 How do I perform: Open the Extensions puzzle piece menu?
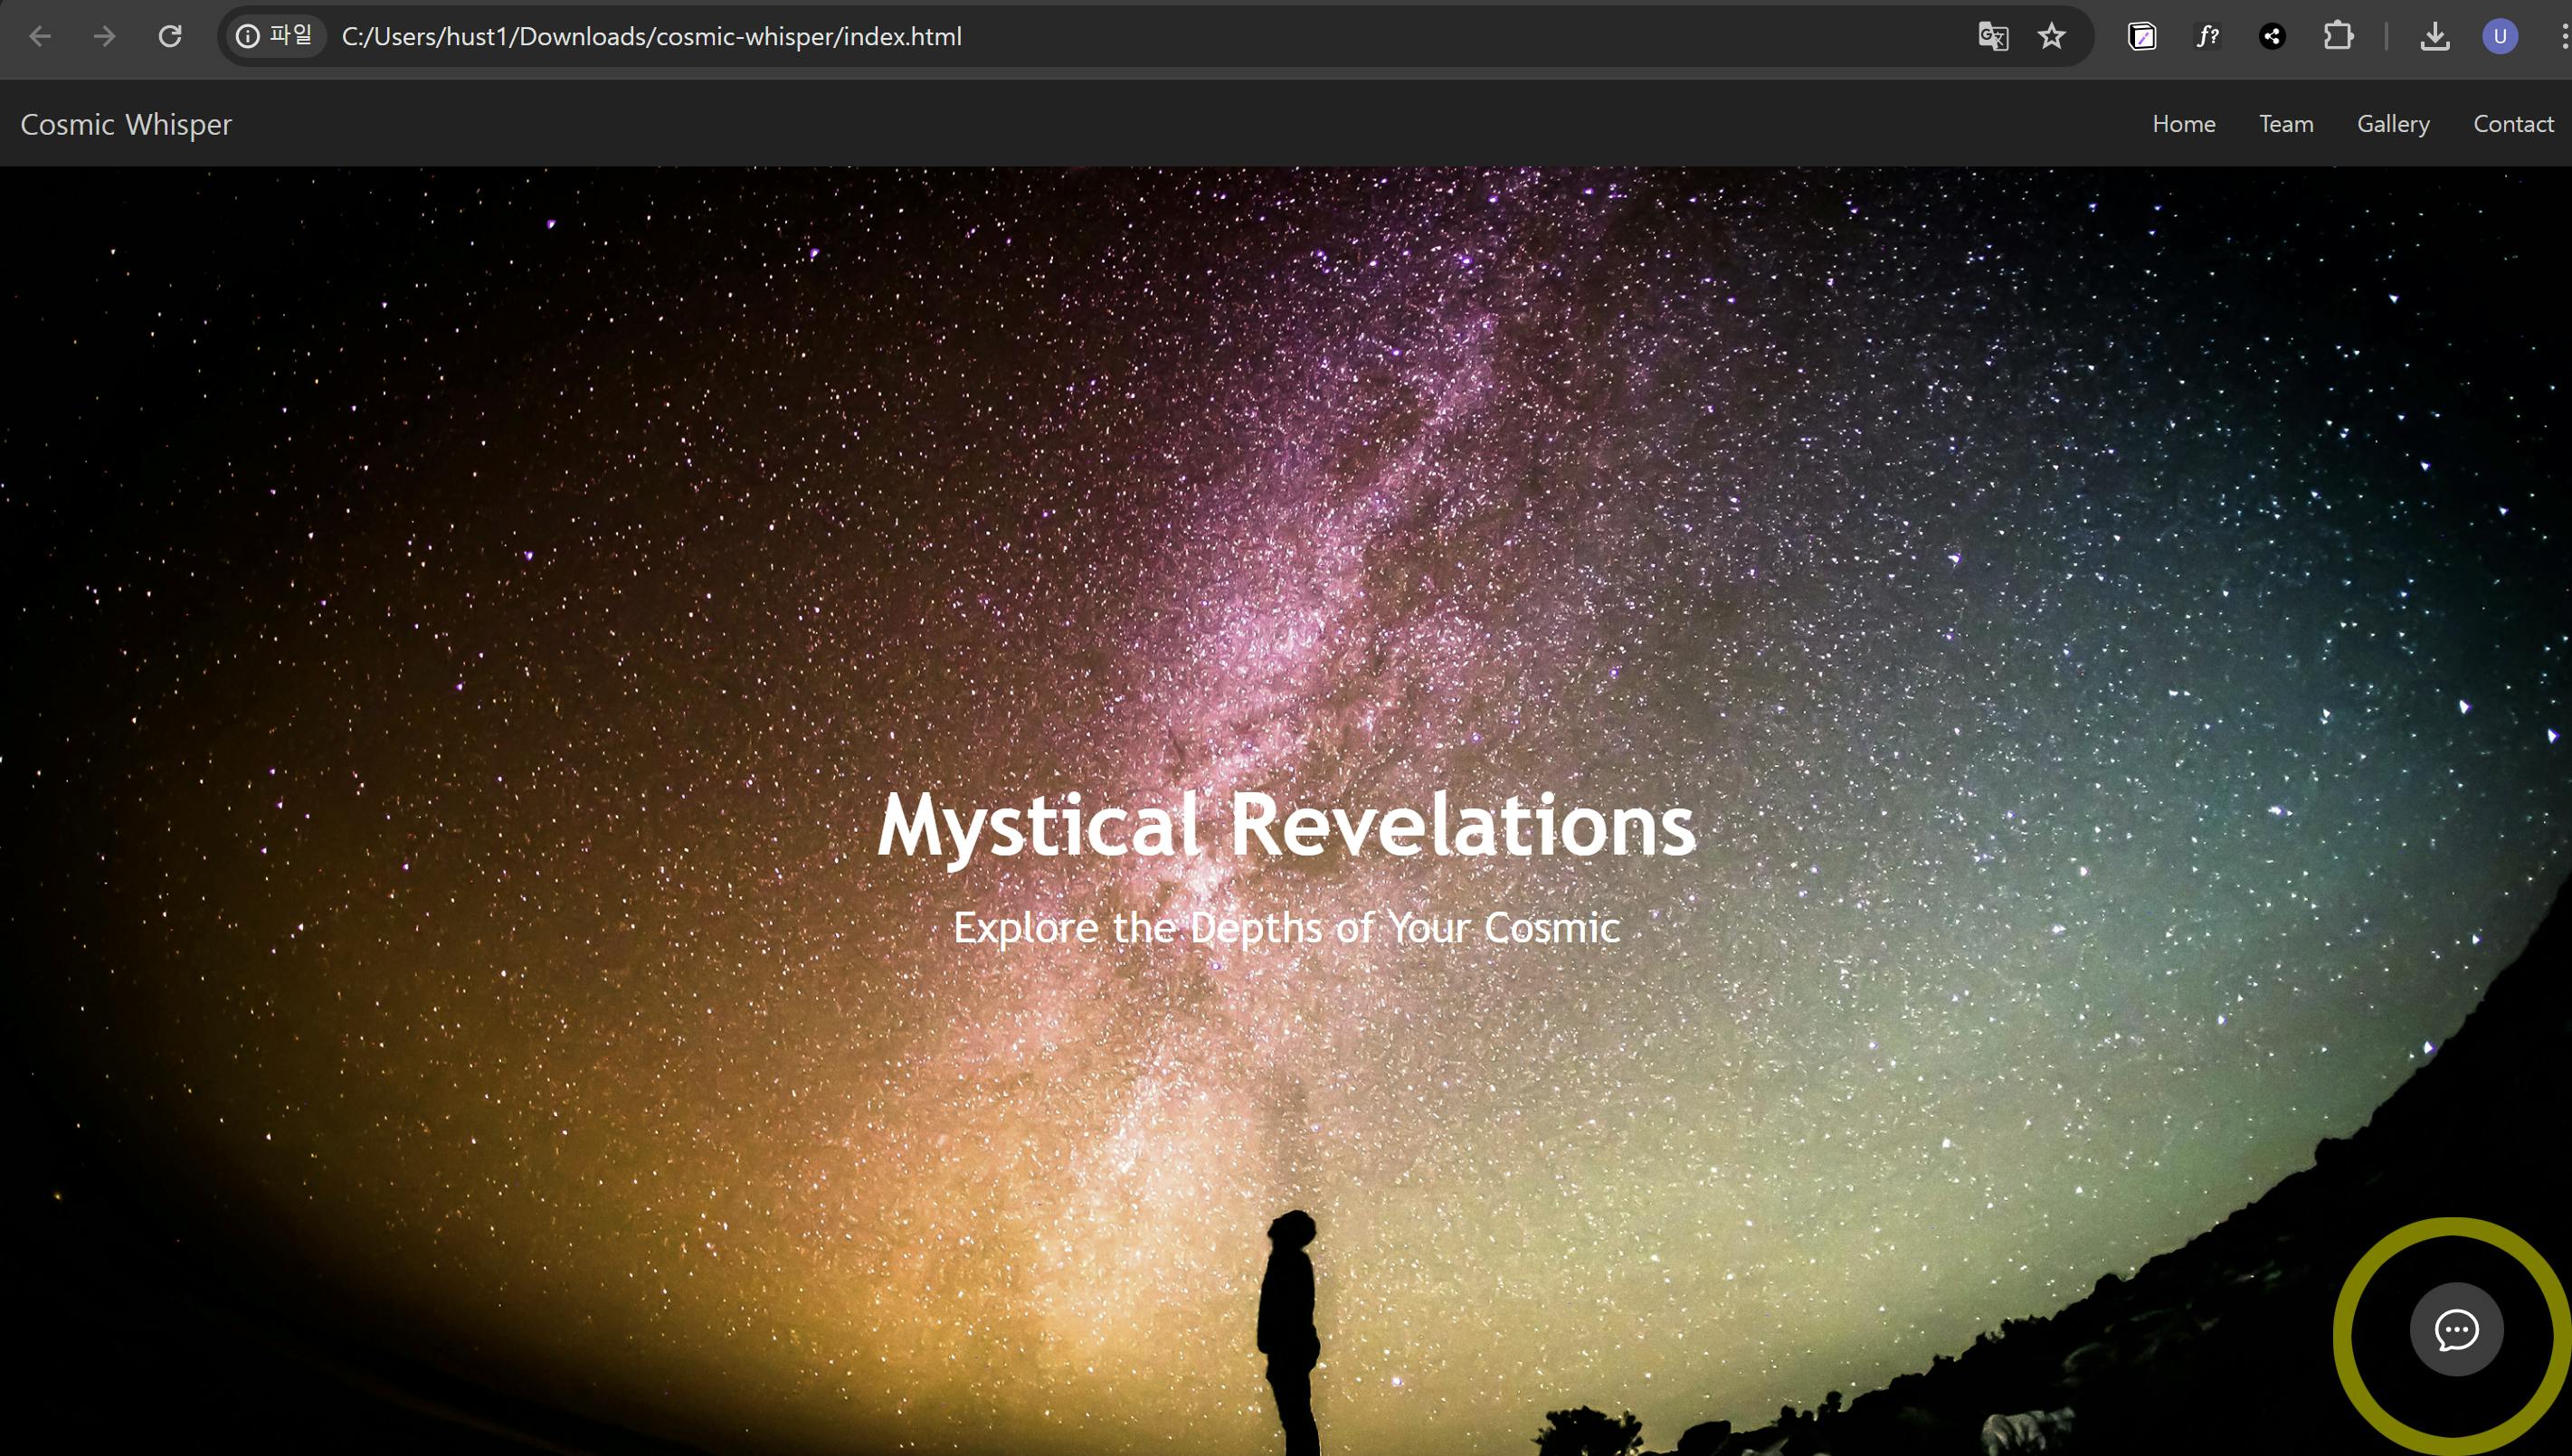pos(2338,37)
